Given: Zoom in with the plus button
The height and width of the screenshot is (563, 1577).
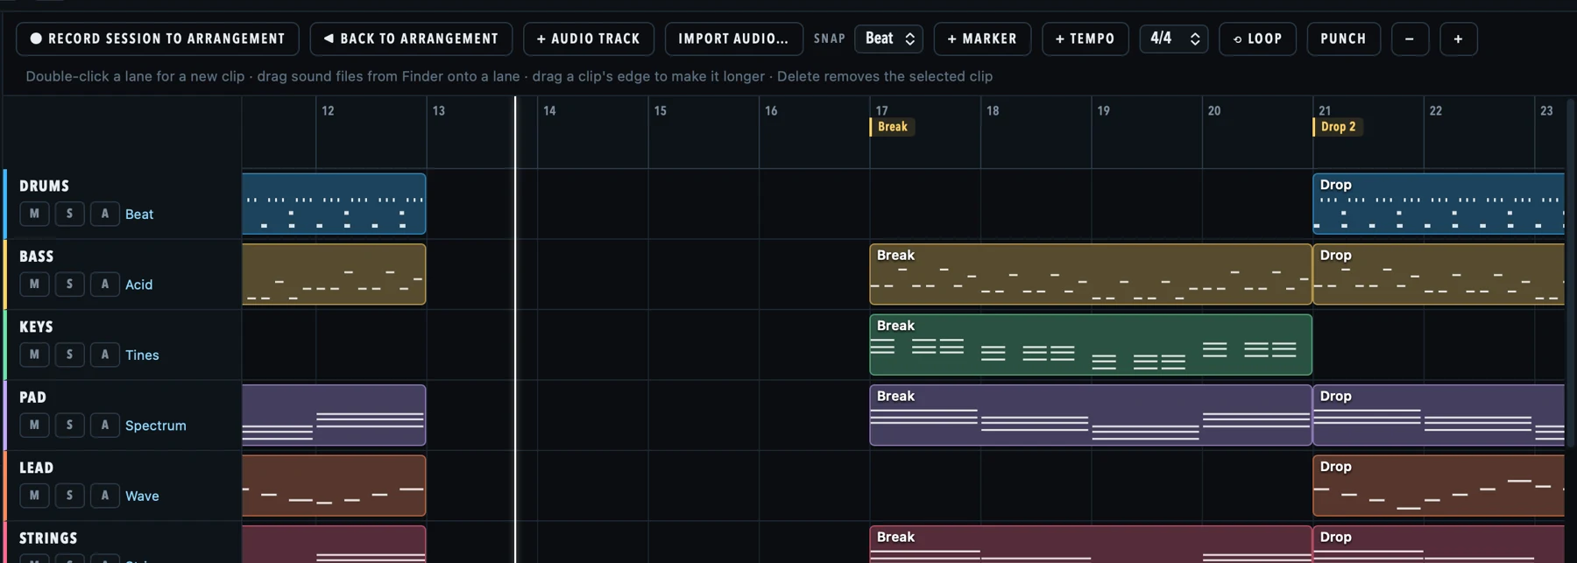Looking at the screenshot, I should point(1458,39).
